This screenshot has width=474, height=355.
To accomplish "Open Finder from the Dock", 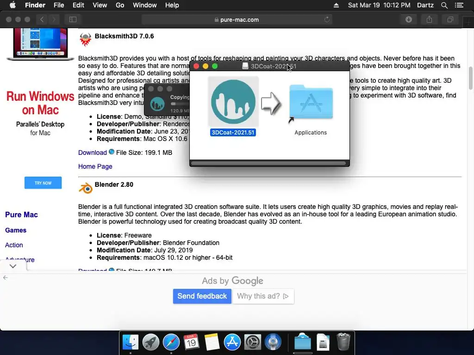I will 130,343.
